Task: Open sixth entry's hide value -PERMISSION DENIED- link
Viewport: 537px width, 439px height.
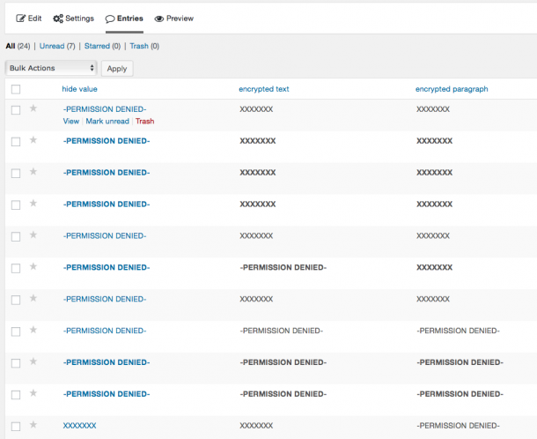Action: 107,267
